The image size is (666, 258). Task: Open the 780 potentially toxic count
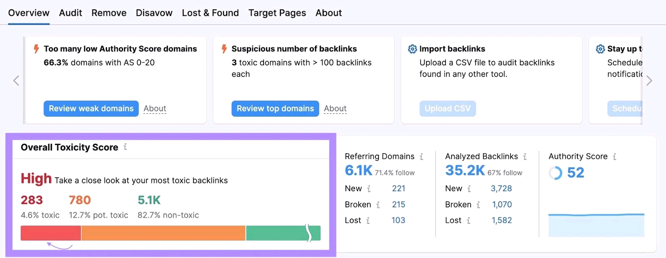[x=80, y=200]
